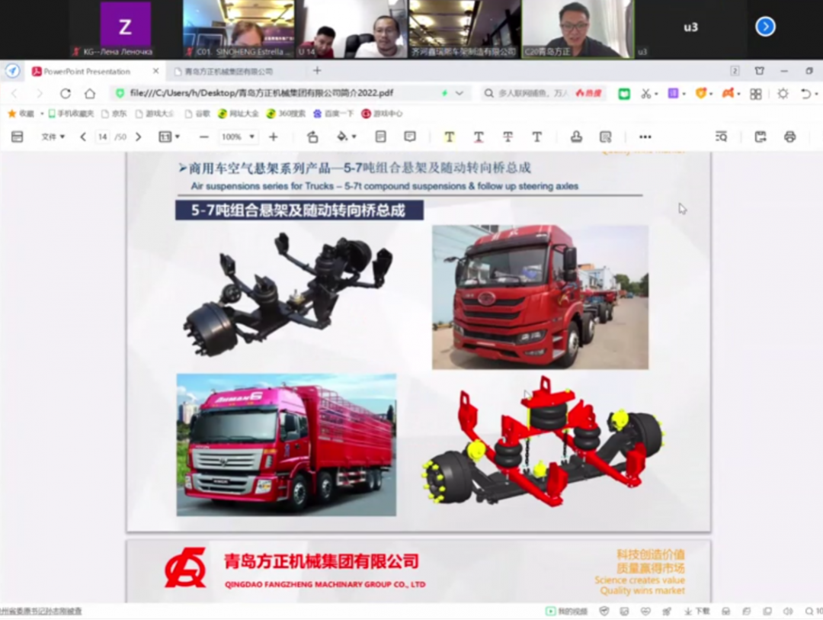Select the strikethrough annotation tool
The height and width of the screenshot is (620, 823).
[x=508, y=137]
